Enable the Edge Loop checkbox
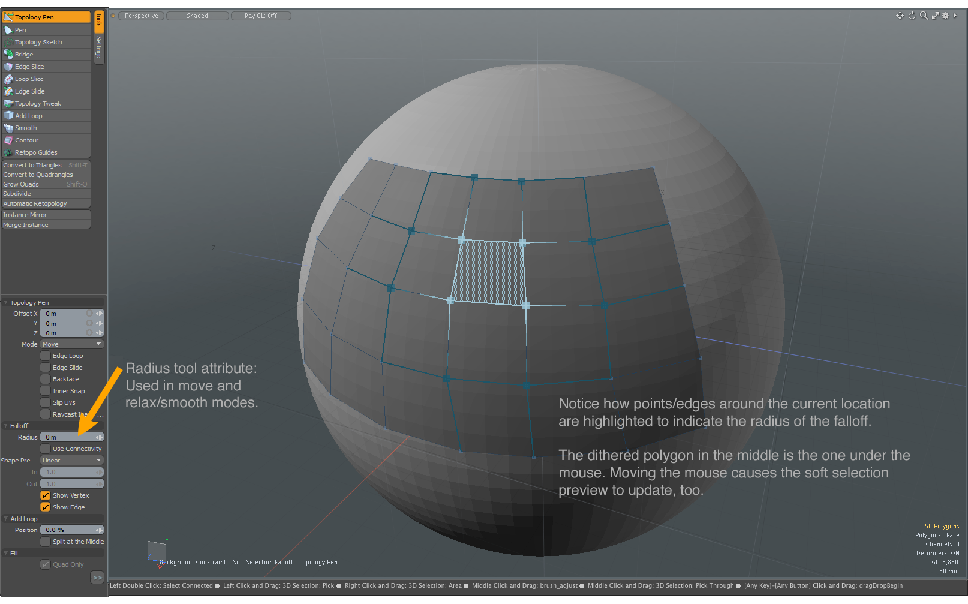The width and height of the screenshot is (968, 604). tap(46, 356)
